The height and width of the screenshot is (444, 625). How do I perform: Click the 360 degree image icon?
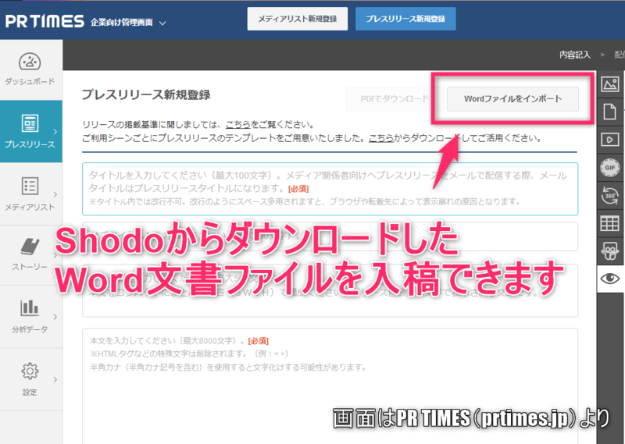click(x=610, y=196)
